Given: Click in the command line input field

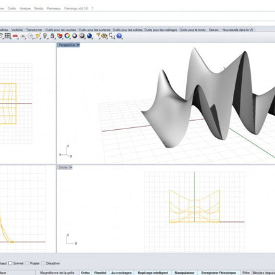Looking at the screenshot, I should pyautogui.click(x=137, y=17).
